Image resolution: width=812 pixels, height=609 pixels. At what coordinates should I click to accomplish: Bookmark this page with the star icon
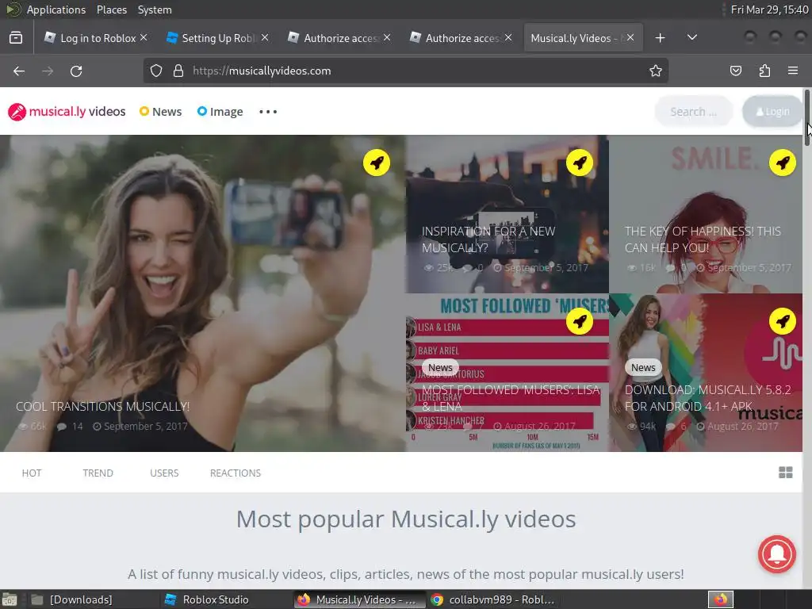click(656, 71)
